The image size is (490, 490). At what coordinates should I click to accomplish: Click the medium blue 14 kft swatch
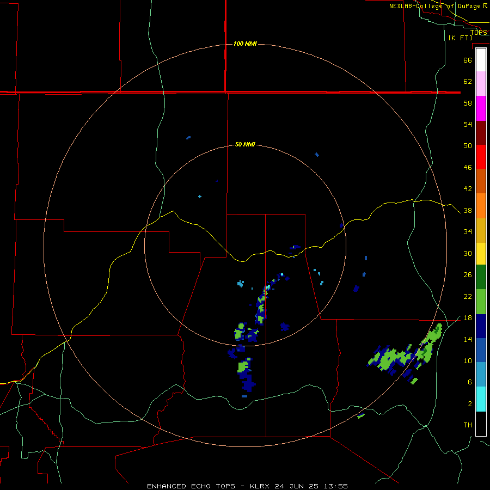pyautogui.click(x=481, y=350)
